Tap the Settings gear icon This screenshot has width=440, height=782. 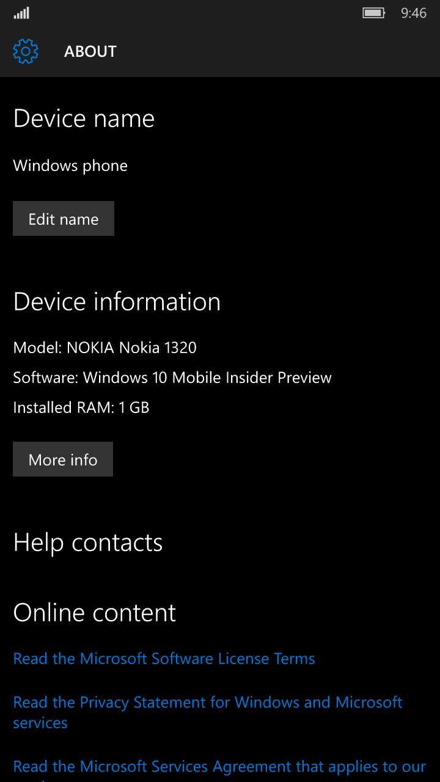[x=26, y=51]
